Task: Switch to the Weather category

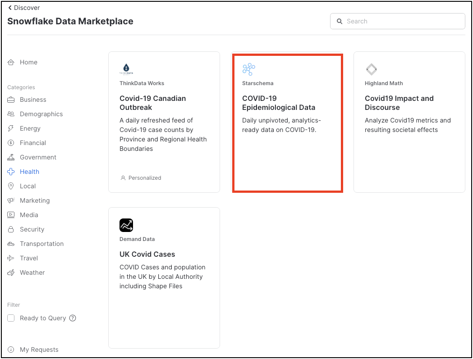Action: click(x=32, y=273)
